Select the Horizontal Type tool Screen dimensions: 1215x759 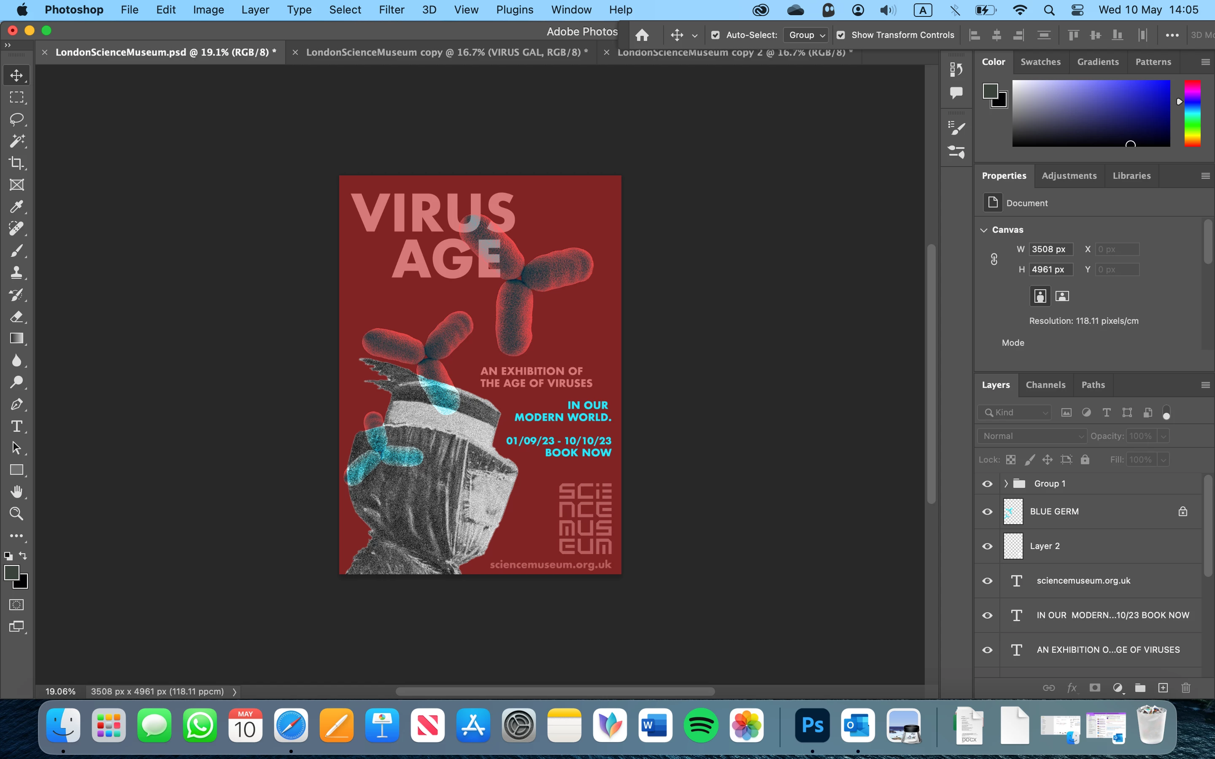pyautogui.click(x=16, y=426)
